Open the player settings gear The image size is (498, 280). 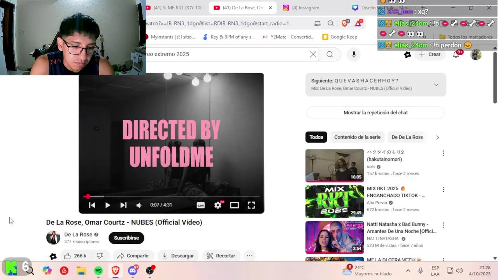pos(218,205)
